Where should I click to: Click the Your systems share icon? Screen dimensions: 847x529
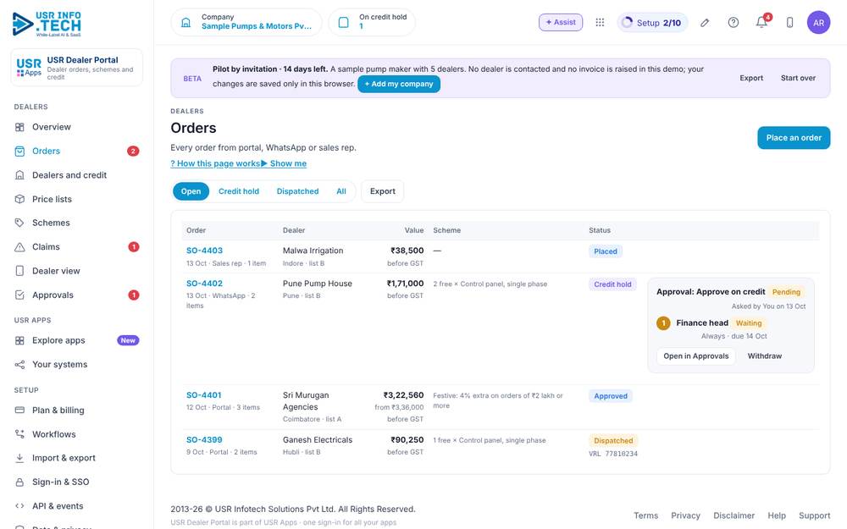(x=19, y=365)
